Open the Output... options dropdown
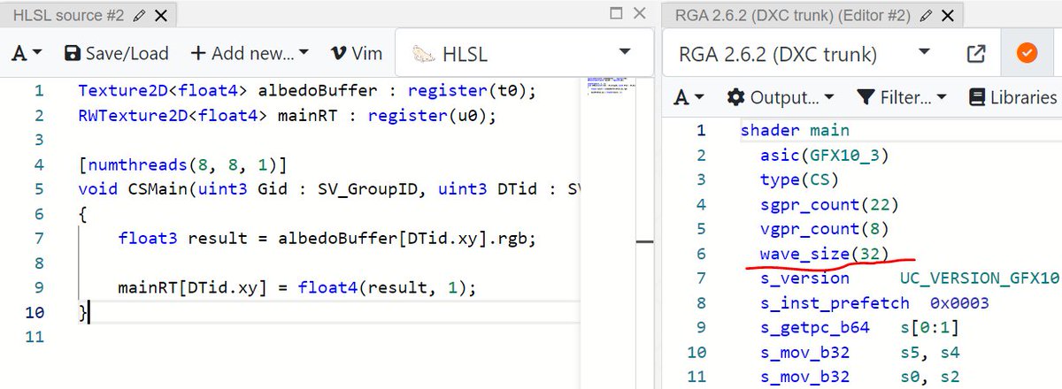 [779, 97]
